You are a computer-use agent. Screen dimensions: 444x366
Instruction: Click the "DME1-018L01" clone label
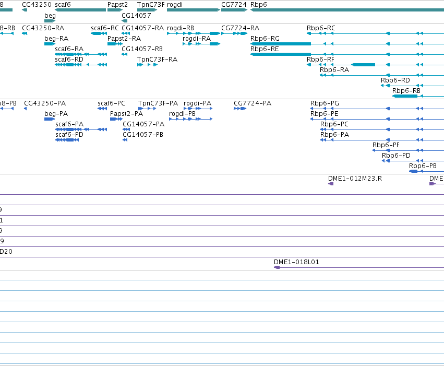(296, 262)
